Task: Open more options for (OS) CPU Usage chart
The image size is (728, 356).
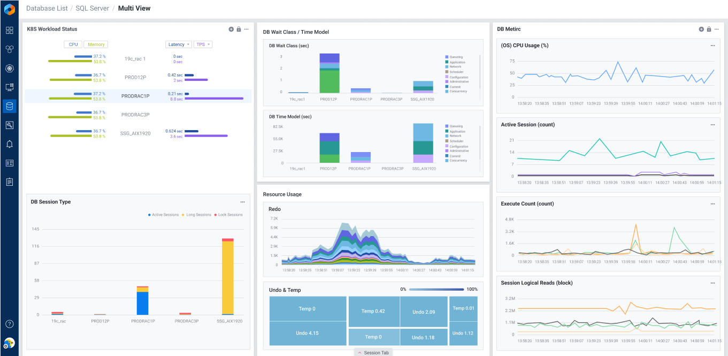Action: [712, 46]
